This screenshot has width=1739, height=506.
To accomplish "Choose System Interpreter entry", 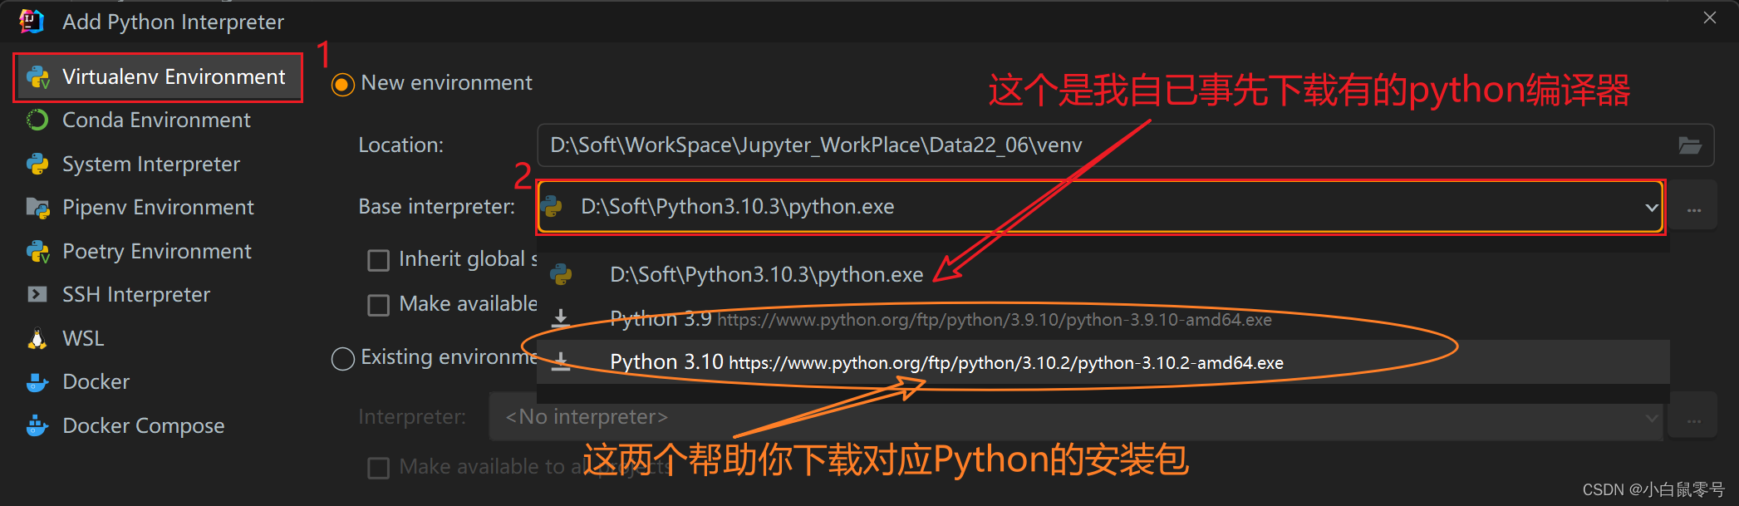I will click(x=151, y=165).
